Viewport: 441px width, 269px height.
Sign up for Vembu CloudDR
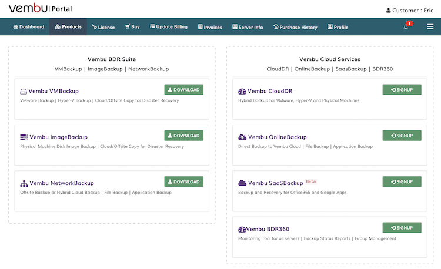coord(402,90)
